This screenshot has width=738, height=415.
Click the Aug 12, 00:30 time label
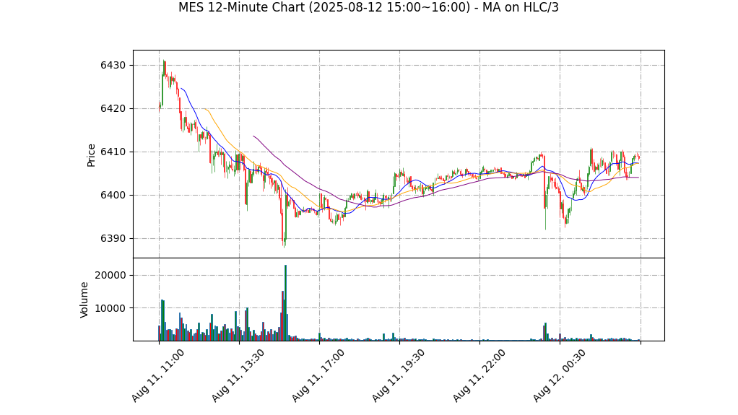coord(559,375)
